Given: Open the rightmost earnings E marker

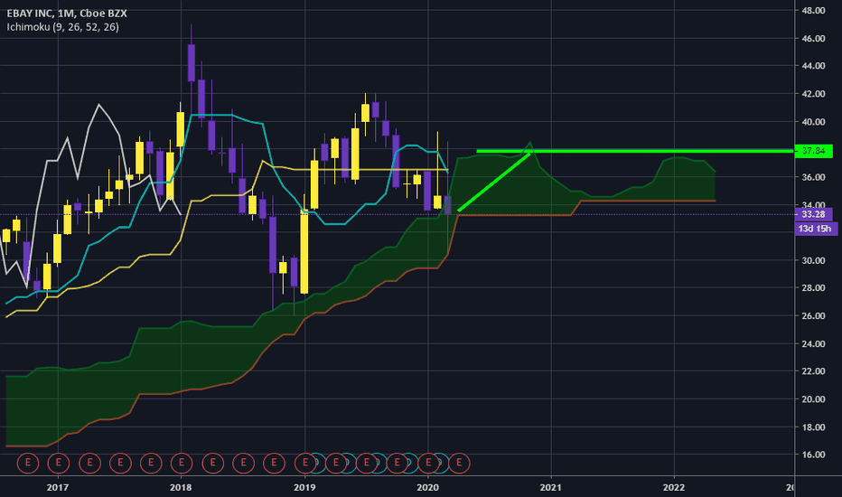Looking at the screenshot, I should (x=459, y=463).
